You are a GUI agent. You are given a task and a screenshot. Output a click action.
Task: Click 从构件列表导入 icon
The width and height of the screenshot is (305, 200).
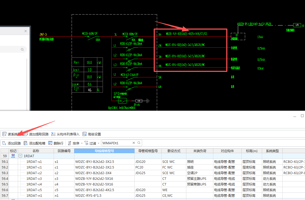(53, 134)
